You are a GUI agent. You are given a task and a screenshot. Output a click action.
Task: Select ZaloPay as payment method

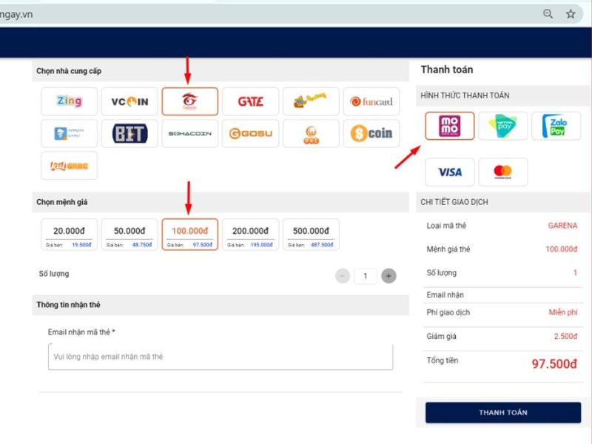pos(556,126)
